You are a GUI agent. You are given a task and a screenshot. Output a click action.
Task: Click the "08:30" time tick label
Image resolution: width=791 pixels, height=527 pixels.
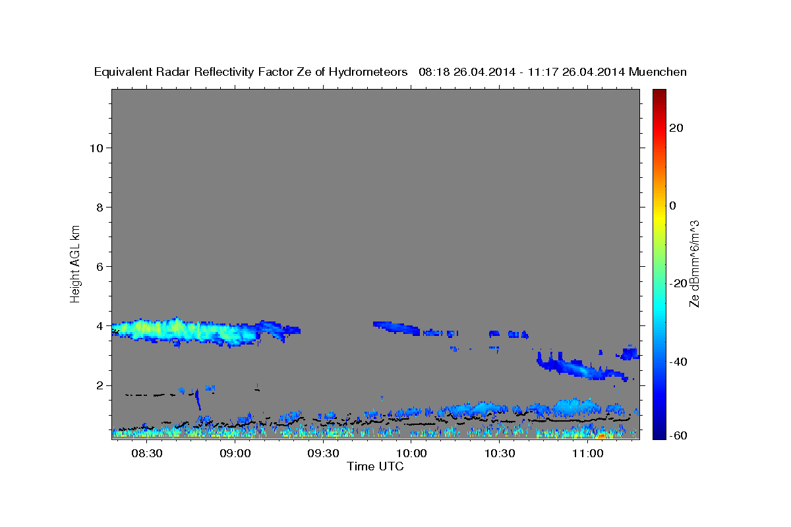(147, 454)
